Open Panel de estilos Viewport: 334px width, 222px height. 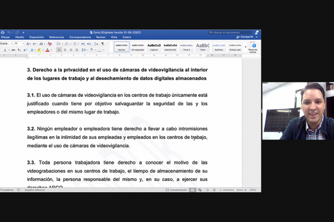click(x=253, y=47)
